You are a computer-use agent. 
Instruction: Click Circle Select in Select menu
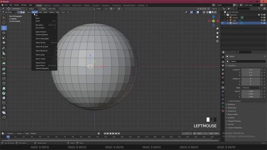click(x=44, y=28)
